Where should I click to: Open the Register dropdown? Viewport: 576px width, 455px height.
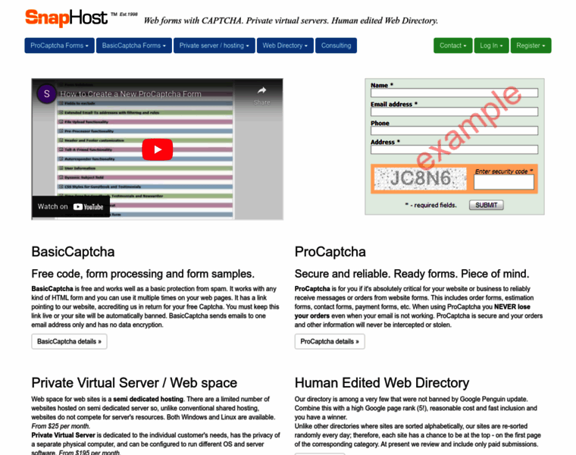pyautogui.click(x=531, y=45)
